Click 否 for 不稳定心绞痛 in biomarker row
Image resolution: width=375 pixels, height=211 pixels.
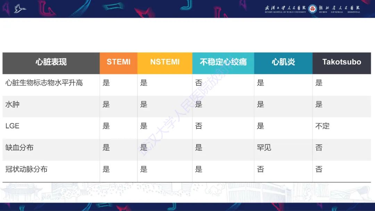click(x=199, y=83)
